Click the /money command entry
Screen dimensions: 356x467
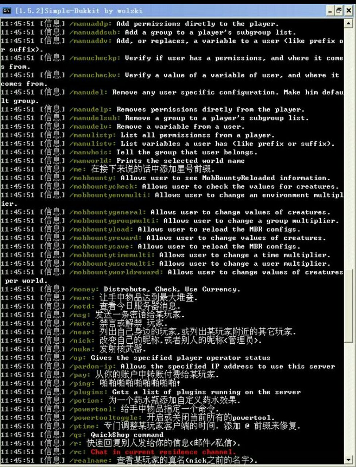(84, 289)
